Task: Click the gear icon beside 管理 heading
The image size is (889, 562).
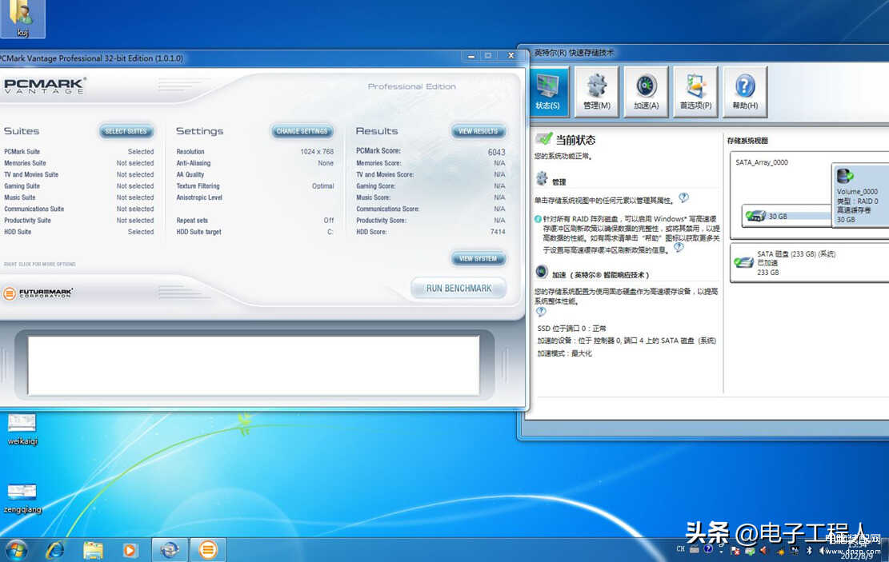Action: (x=542, y=179)
